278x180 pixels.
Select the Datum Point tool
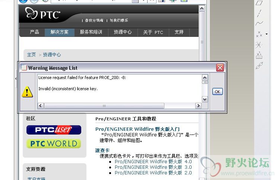click(259, 34)
